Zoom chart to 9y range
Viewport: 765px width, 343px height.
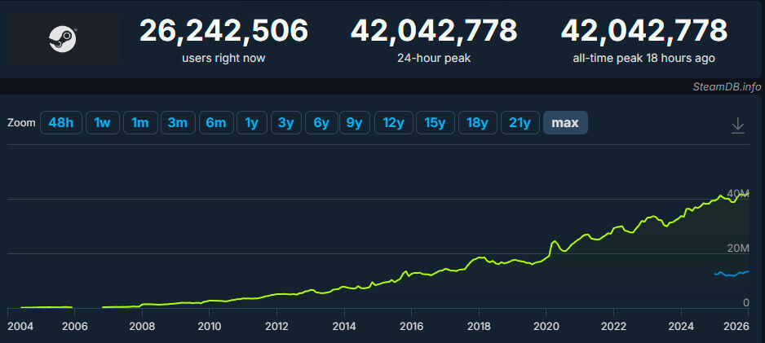click(354, 123)
